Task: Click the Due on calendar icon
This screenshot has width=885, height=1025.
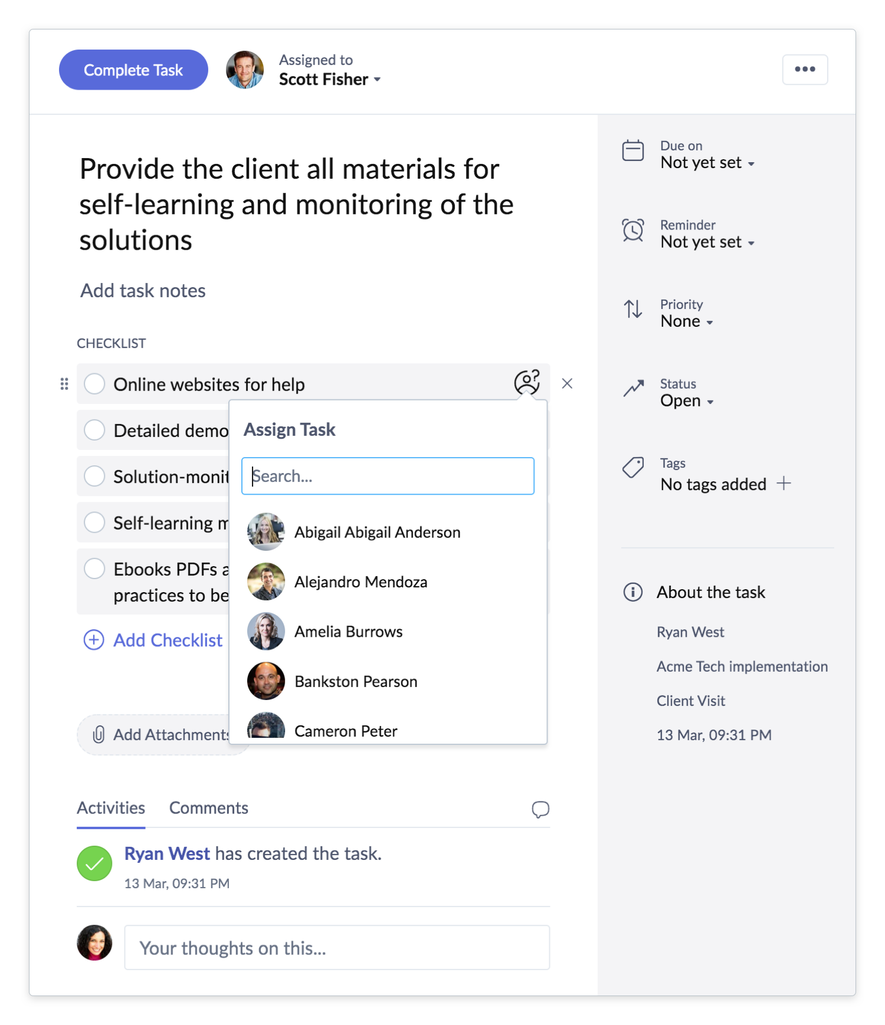Action: (x=633, y=150)
